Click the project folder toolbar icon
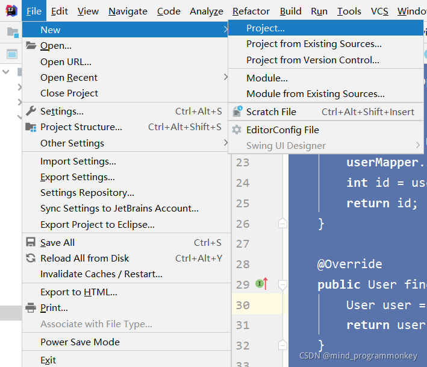Viewport: 427px width, 367px height. 13,33
